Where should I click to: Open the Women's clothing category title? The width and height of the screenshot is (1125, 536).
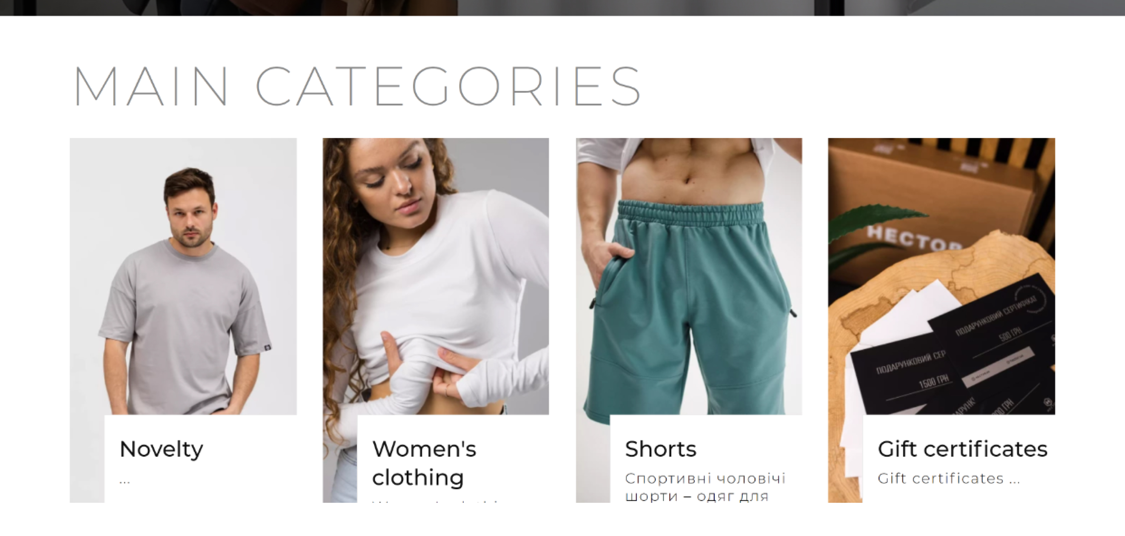(x=424, y=463)
